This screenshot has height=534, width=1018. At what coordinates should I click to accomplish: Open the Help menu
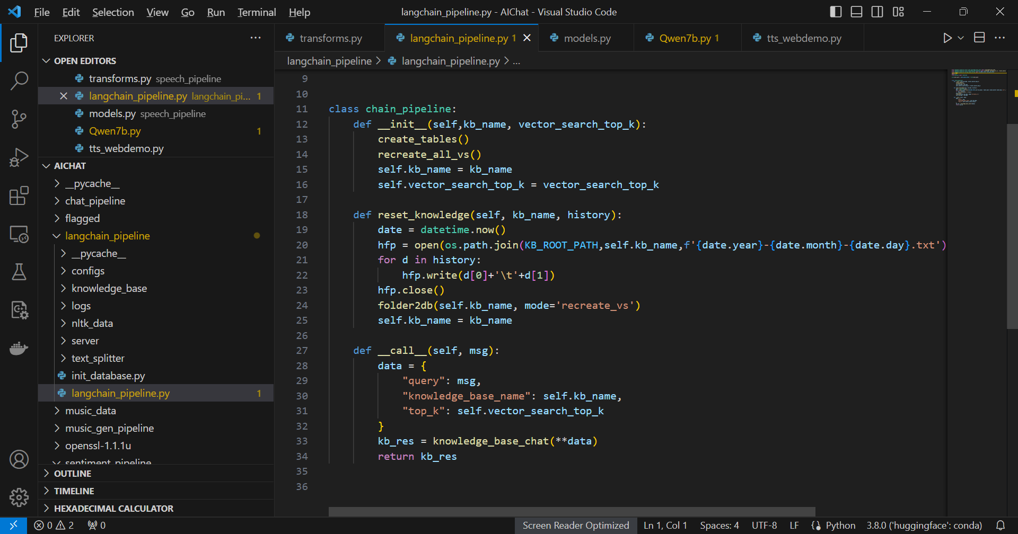point(300,12)
